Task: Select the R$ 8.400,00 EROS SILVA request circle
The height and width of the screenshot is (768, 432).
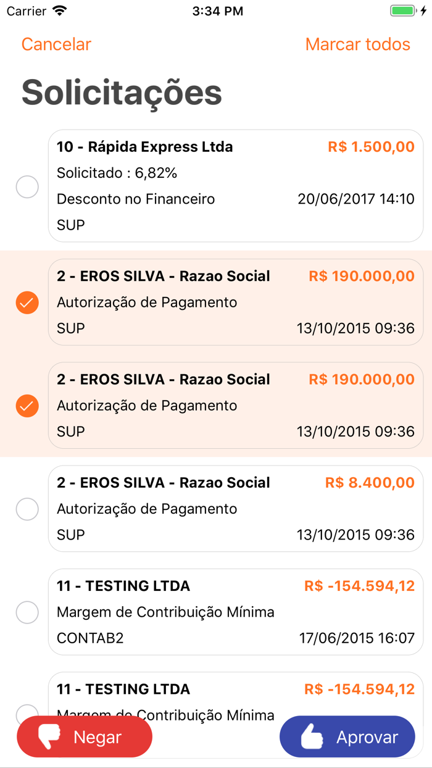Action: 27,509
